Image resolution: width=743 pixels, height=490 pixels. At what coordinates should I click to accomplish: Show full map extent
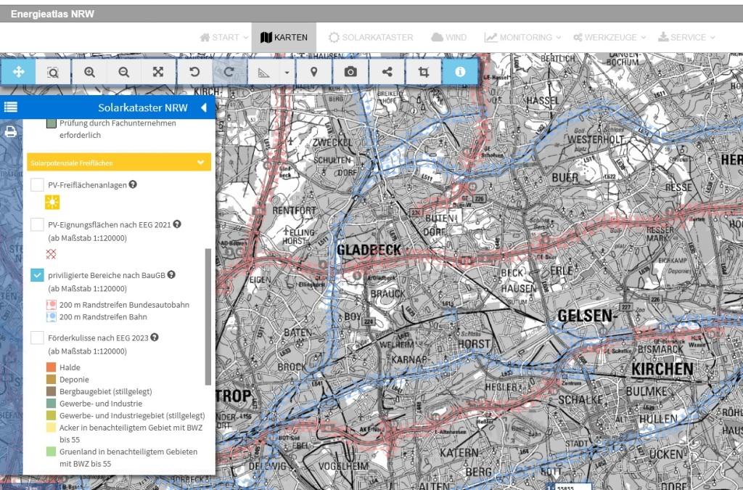tap(158, 72)
